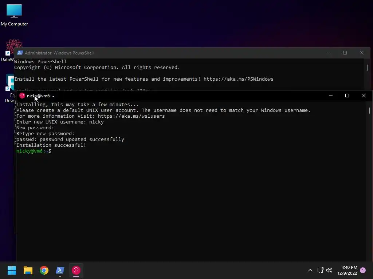Image resolution: width=373 pixels, height=279 pixels.
Task: Click the nicky@vm6:~$ prompt line
Action: click(34, 151)
